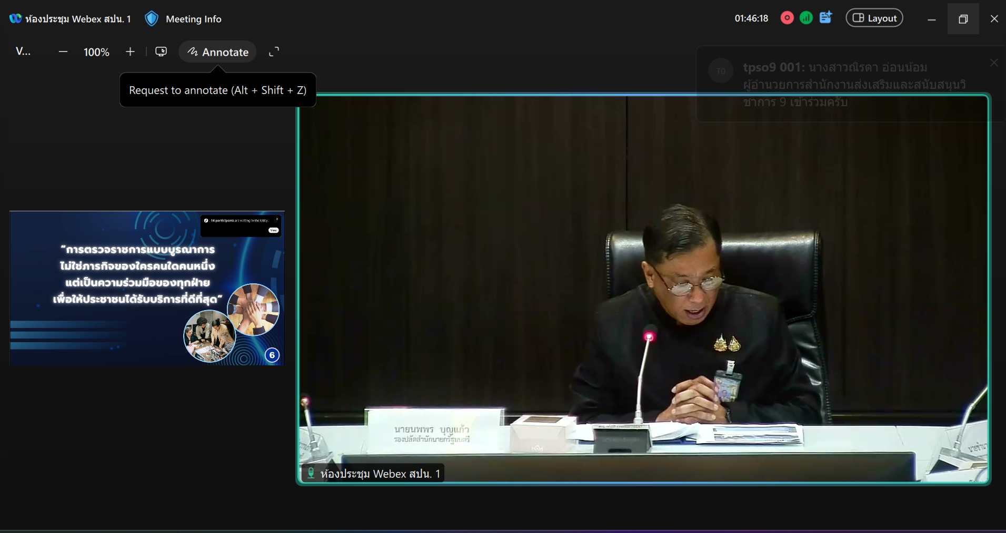Open the green network statistics icon
1006x533 pixels.
[x=806, y=18]
